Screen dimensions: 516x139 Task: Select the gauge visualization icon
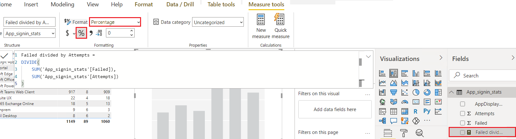pos(405,102)
